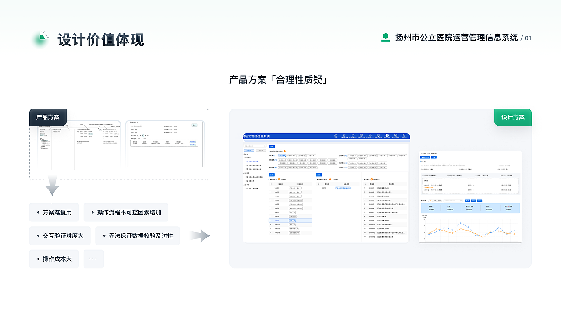The image size is (561, 315).
Task: Collapse the 手术 section in the sidebar
Action: point(247,185)
